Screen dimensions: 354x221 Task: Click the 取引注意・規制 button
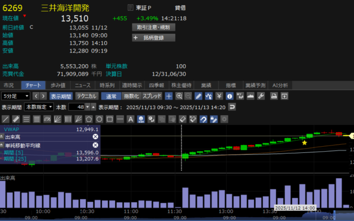154,27
